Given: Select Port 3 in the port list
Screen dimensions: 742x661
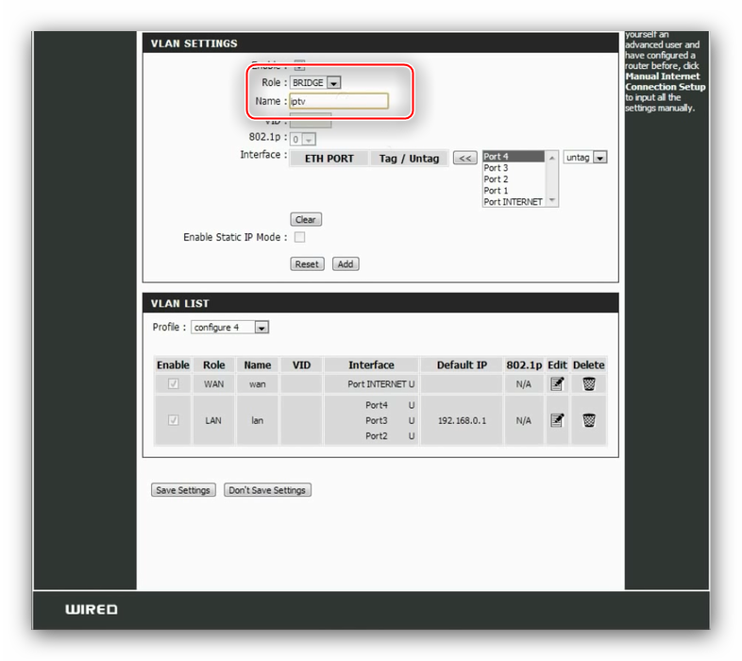Looking at the screenshot, I should 514,168.
